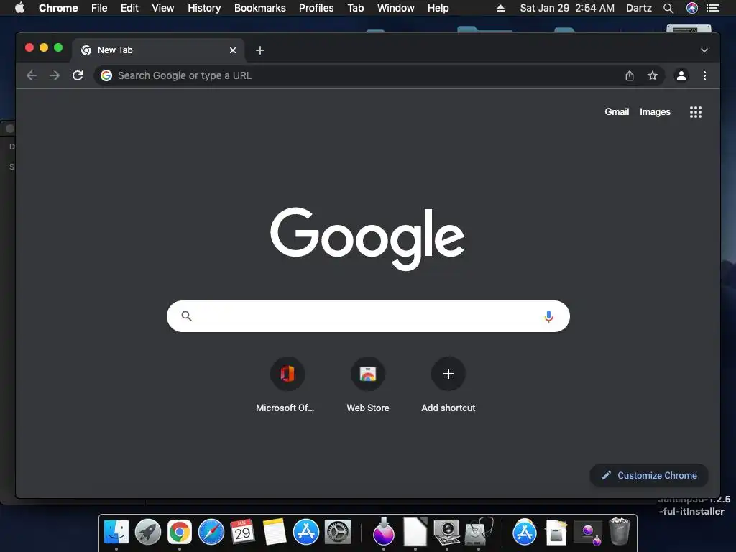Open Finder from the Dock
The height and width of the screenshot is (552, 736).
(x=116, y=533)
